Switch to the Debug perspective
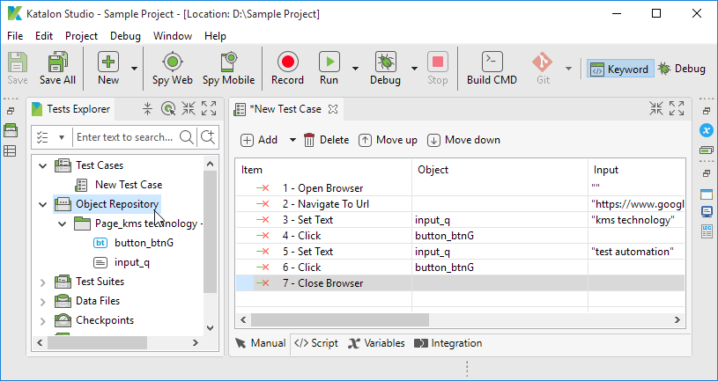The height and width of the screenshot is (381, 718). tap(682, 69)
